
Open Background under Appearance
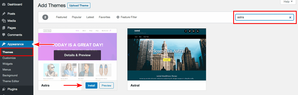[10, 75]
